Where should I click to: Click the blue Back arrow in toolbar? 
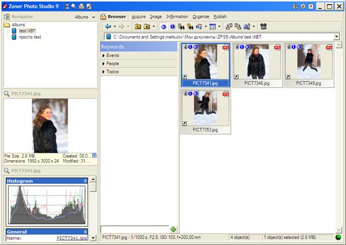[108, 27]
